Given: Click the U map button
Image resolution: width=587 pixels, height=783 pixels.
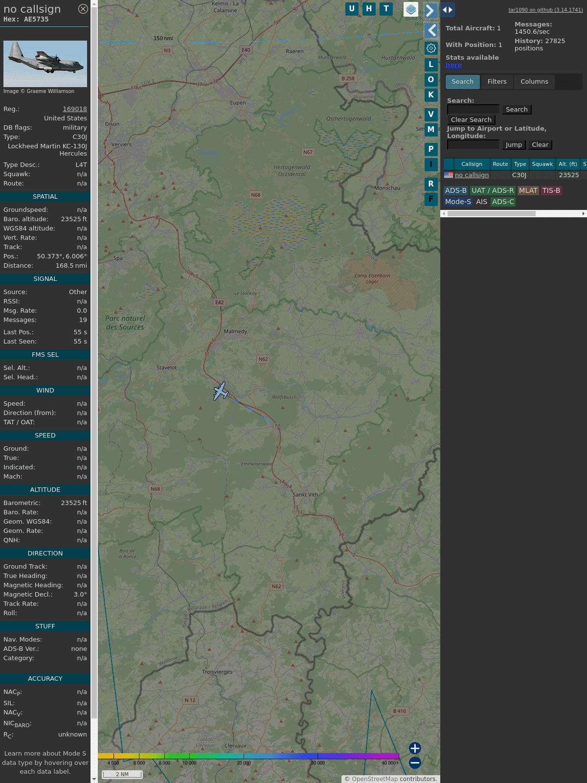Looking at the screenshot, I should [352, 9].
